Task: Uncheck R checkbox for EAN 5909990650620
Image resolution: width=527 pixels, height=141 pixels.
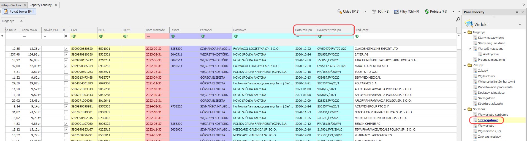Action: tap(66, 49)
